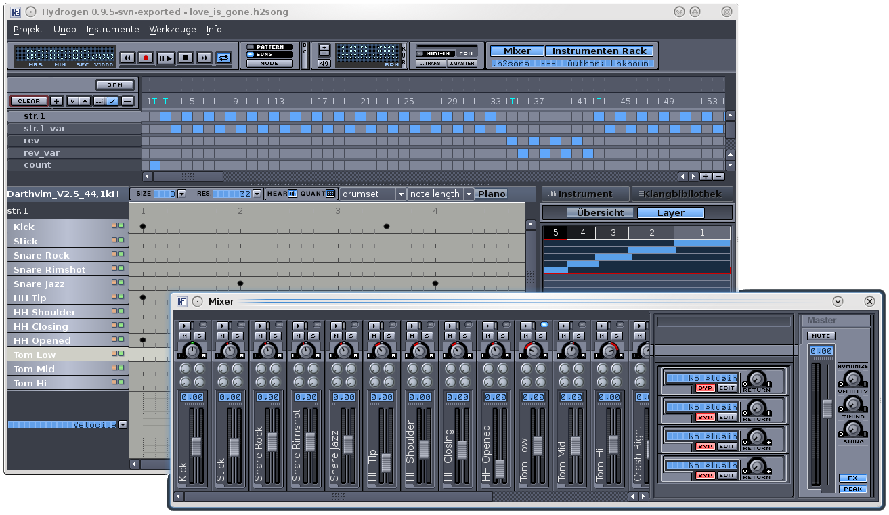
Task: Add a new pattern with the plus icon
Action: click(56, 100)
